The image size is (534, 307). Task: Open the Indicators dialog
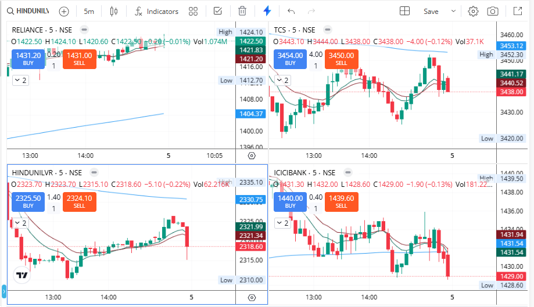[x=156, y=11]
